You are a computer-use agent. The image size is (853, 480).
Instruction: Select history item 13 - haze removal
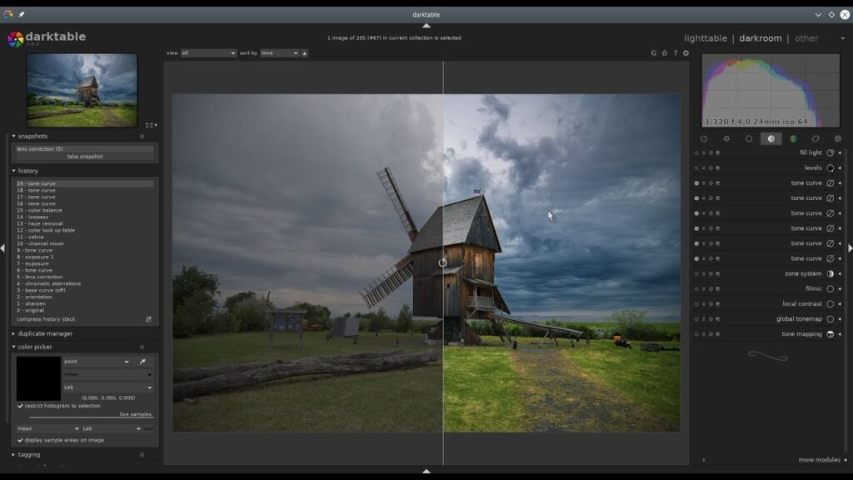click(x=39, y=223)
